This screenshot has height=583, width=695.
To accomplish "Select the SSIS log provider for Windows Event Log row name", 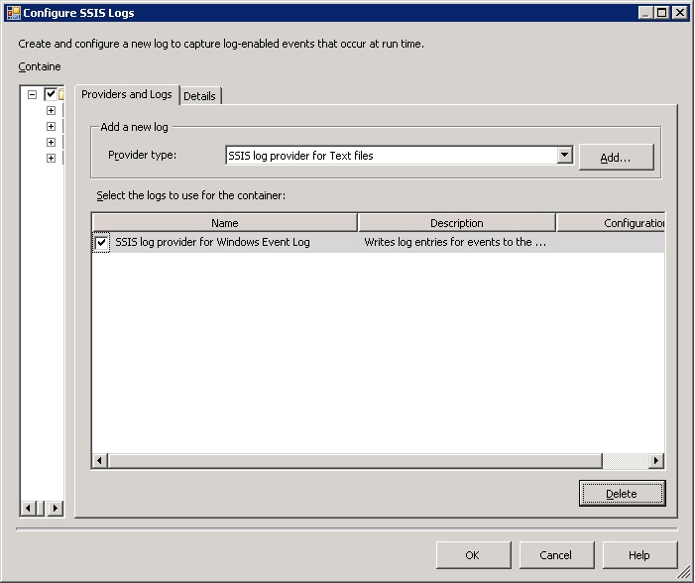I will click(x=213, y=242).
